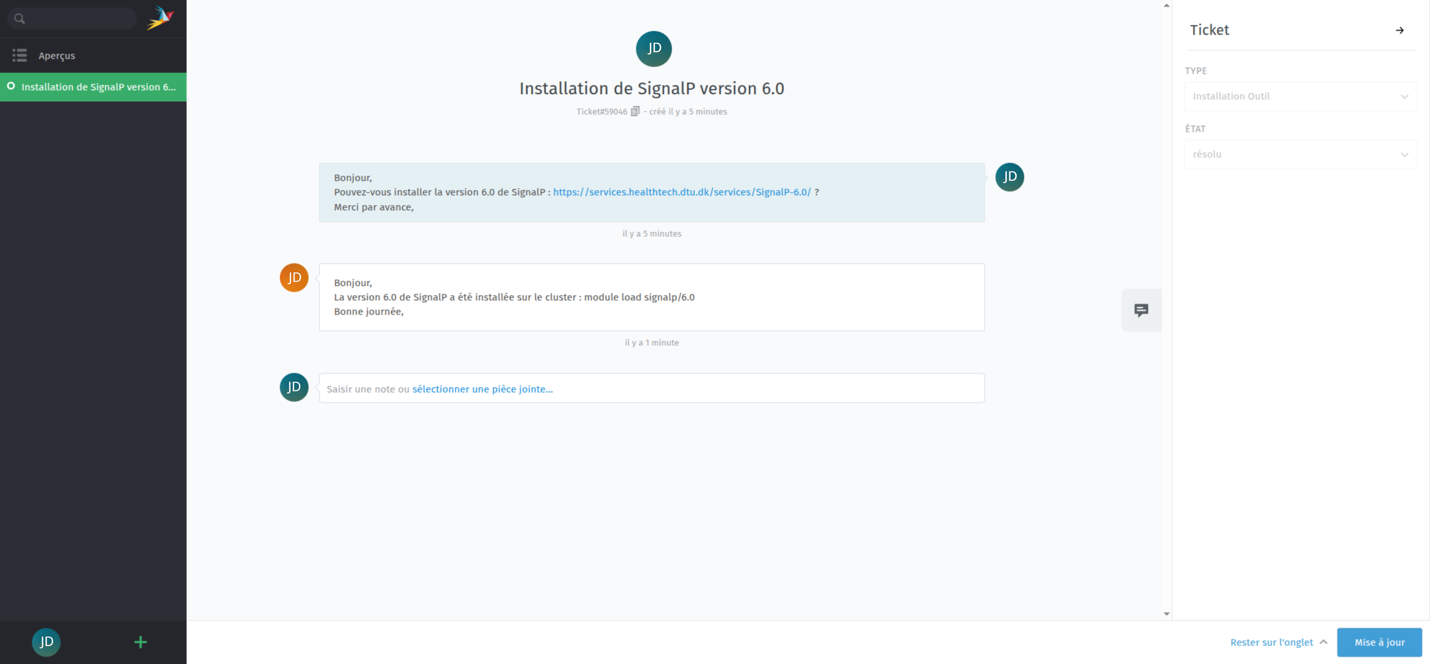This screenshot has height=664, width=1430.
Task: Click the green plus to create new
Action: click(x=141, y=642)
